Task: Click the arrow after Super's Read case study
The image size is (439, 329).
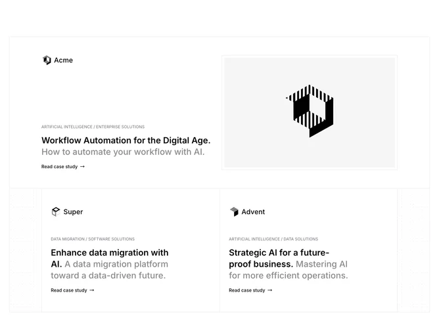Action: [x=92, y=290]
